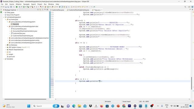Maximize the editor area
The image size is (194, 109).
pyautogui.click(x=192, y=9)
